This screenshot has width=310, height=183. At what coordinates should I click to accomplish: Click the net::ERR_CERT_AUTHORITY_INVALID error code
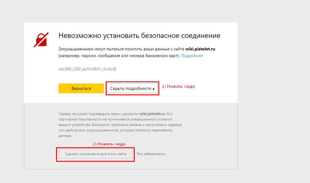pos(88,69)
